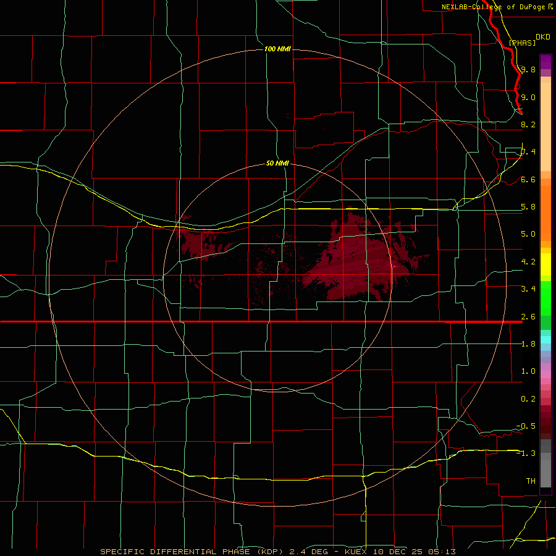Click the 10 DEC 25 date text

(x=398, y=552)
